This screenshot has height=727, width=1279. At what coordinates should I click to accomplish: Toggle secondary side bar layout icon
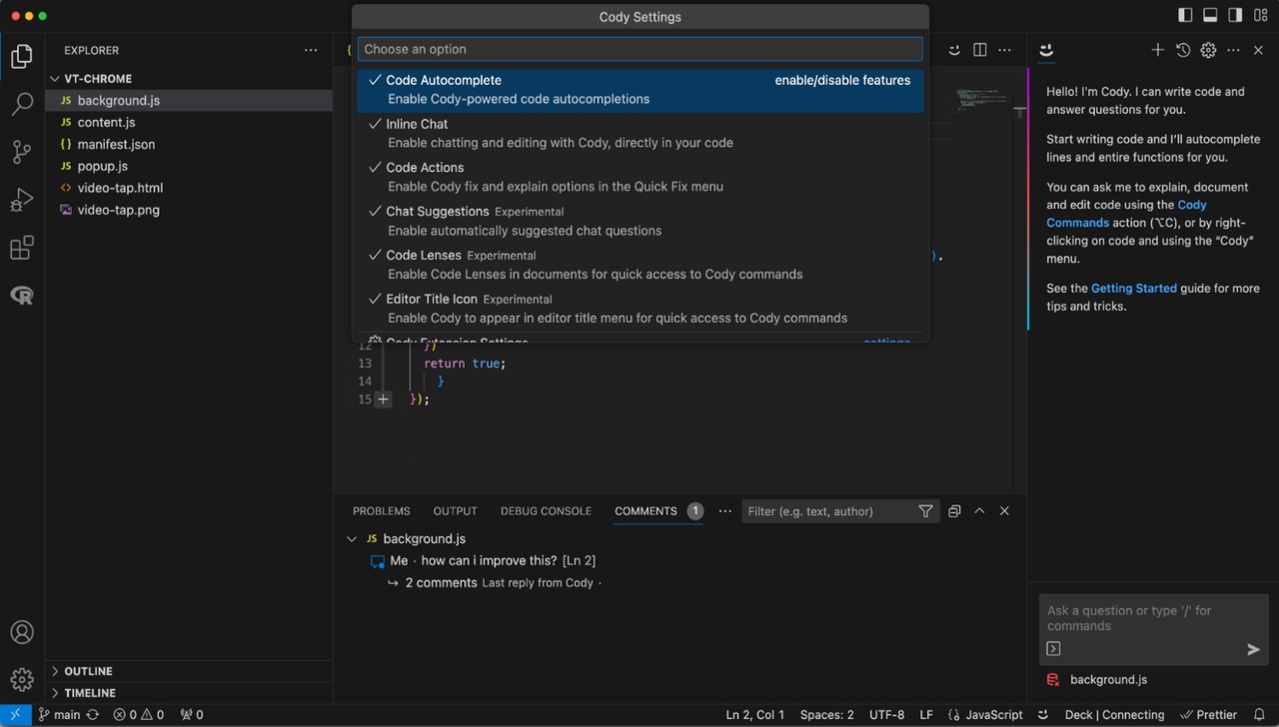pyautogui.click(x=1235, y=15)
